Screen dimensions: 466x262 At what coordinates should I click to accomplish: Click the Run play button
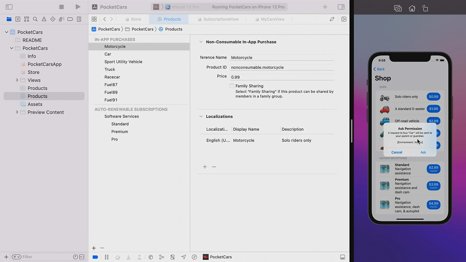tap(78, 7)
